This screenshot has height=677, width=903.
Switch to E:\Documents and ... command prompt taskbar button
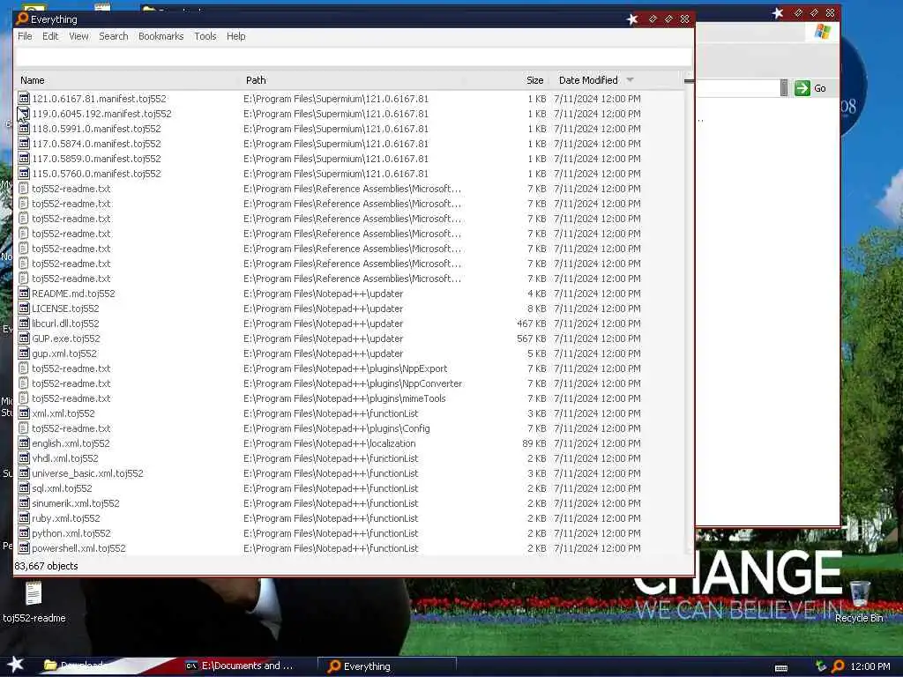click(x=247, y=666)
